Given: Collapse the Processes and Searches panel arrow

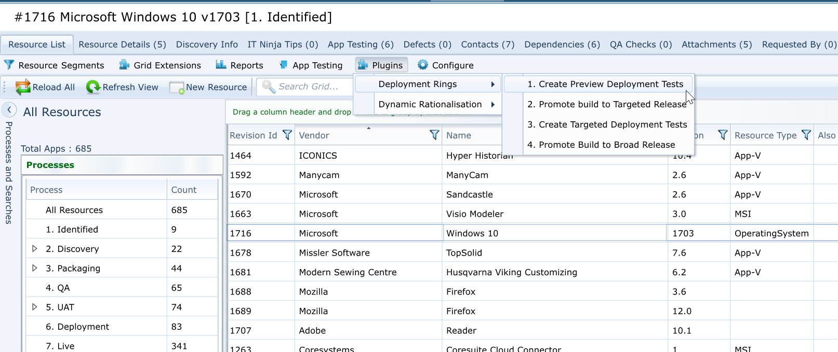Looking at the screenshot, I should pos(9,109).
